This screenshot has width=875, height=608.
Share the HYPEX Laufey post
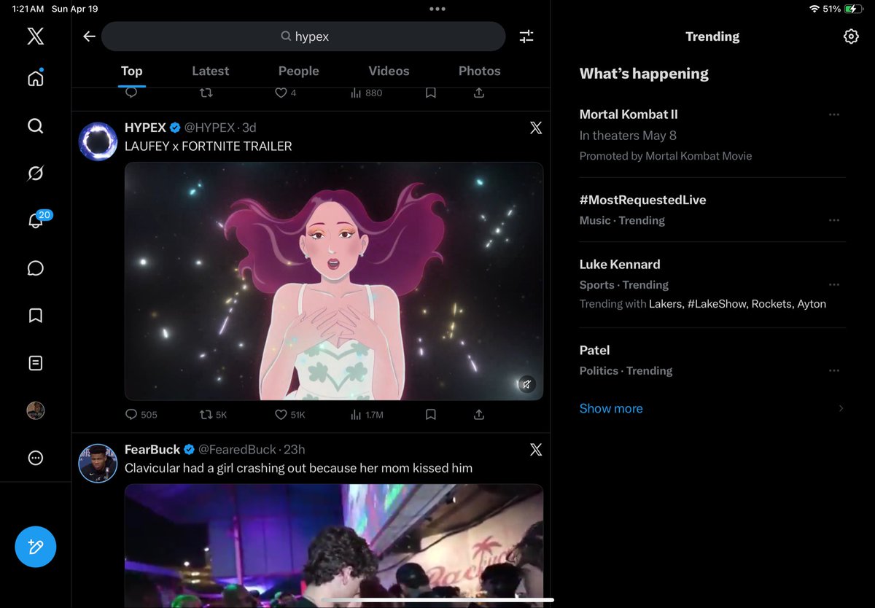479,415
